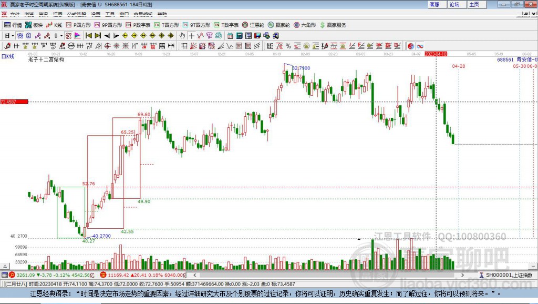Click the 11169.42 Shenzhen index value
Screen dimensions: 538x304
[x=118, y=275]
